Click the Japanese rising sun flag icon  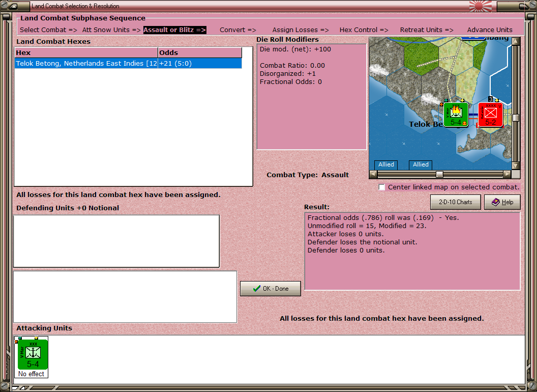click(481, 6)
